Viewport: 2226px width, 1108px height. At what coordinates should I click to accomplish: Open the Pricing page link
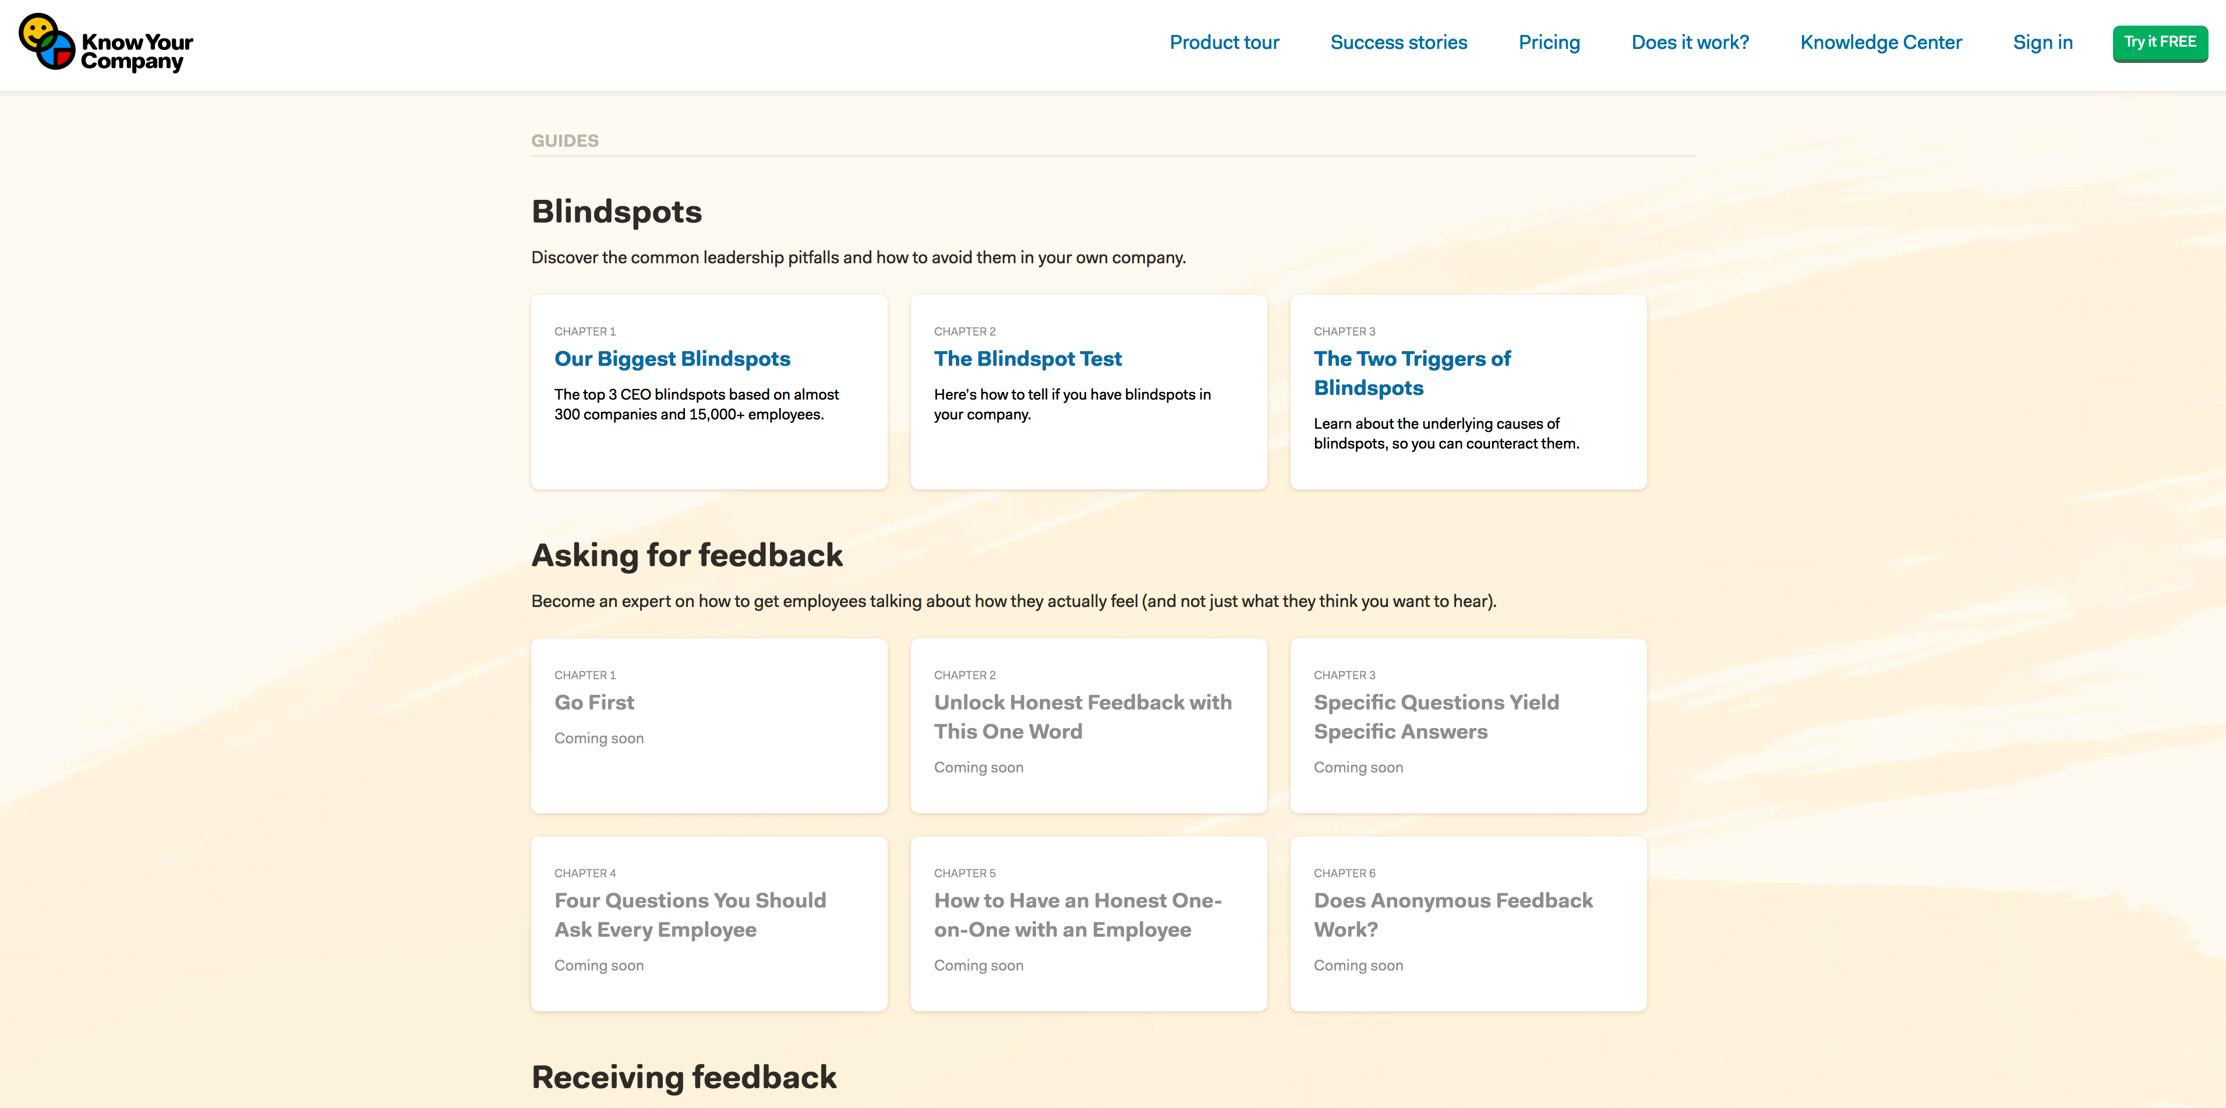1549,43
